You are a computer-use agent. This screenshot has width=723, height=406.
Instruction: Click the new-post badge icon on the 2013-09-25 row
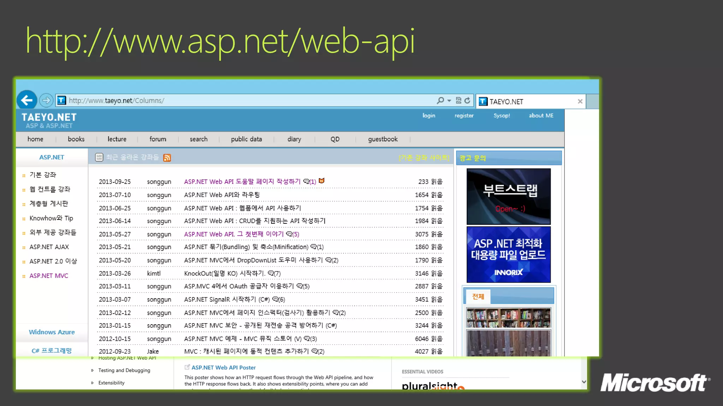321,181
